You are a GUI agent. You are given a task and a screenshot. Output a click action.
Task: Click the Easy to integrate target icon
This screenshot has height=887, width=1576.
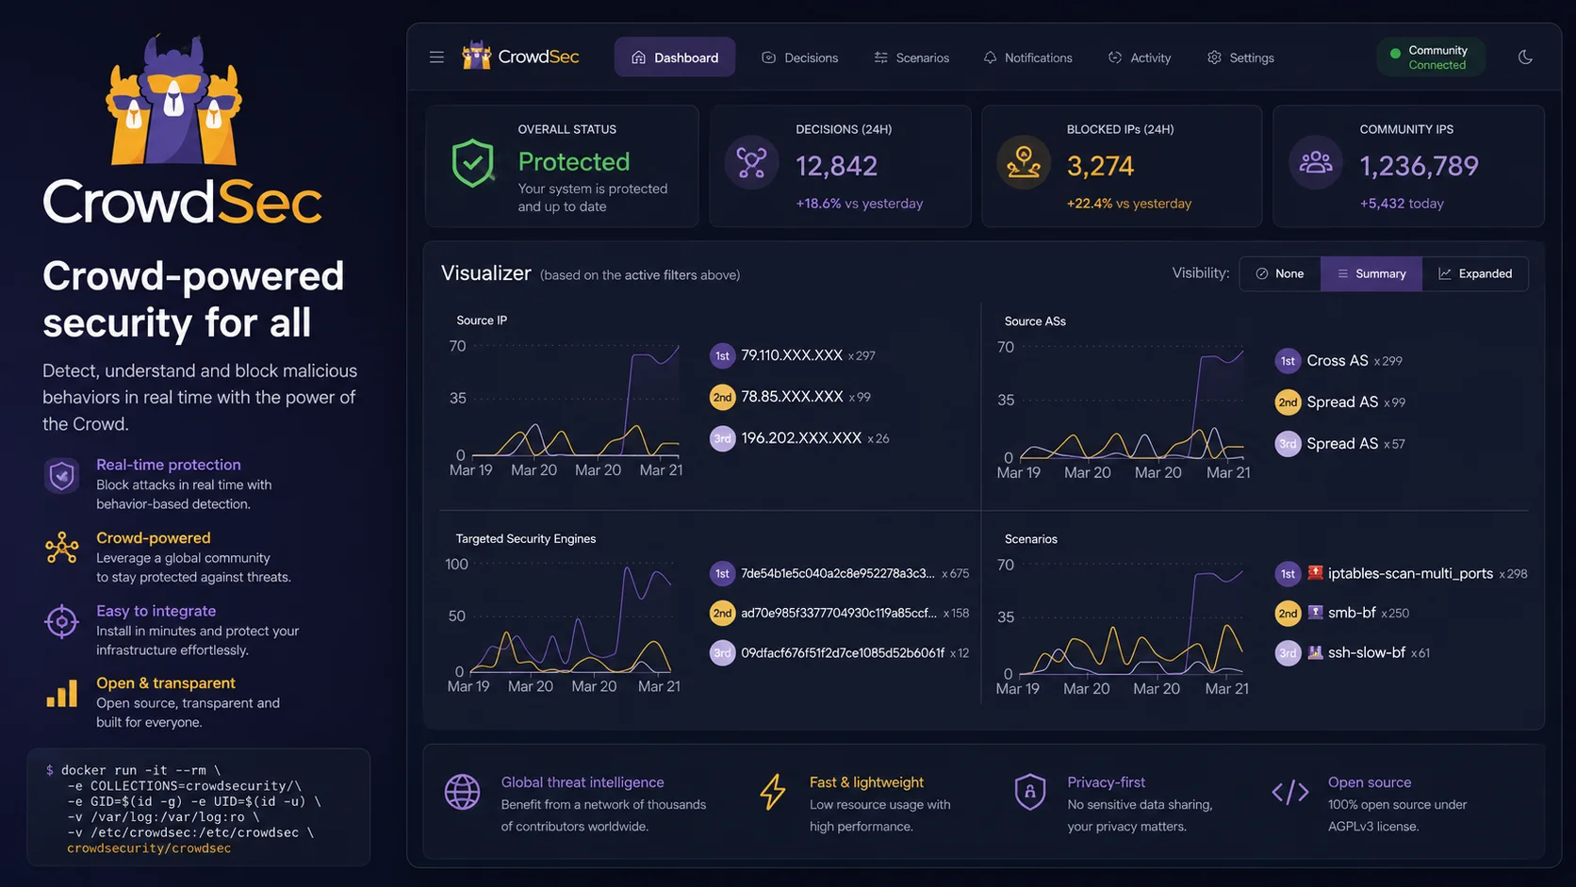pos(62,621)
